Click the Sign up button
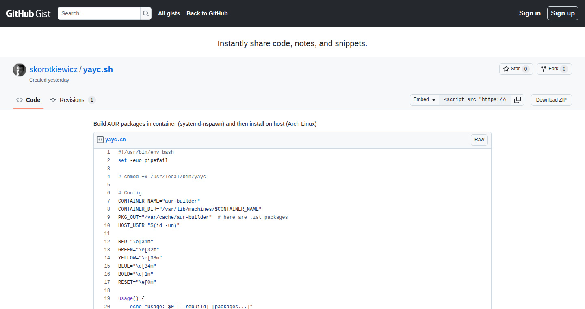585x309 pixels. click(563, 13)
